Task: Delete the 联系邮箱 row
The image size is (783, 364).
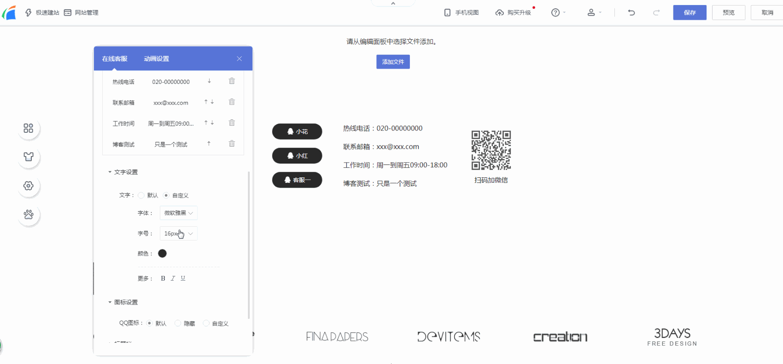Action: click(232, 102)
